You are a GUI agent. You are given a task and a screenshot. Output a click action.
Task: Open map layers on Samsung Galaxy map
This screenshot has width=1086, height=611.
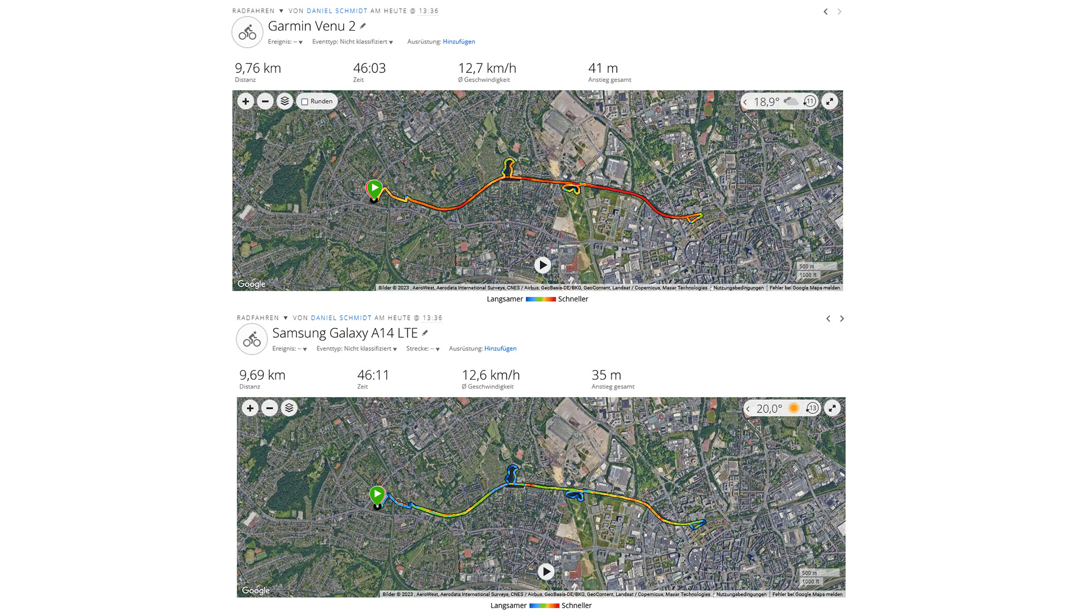(289, 408)
